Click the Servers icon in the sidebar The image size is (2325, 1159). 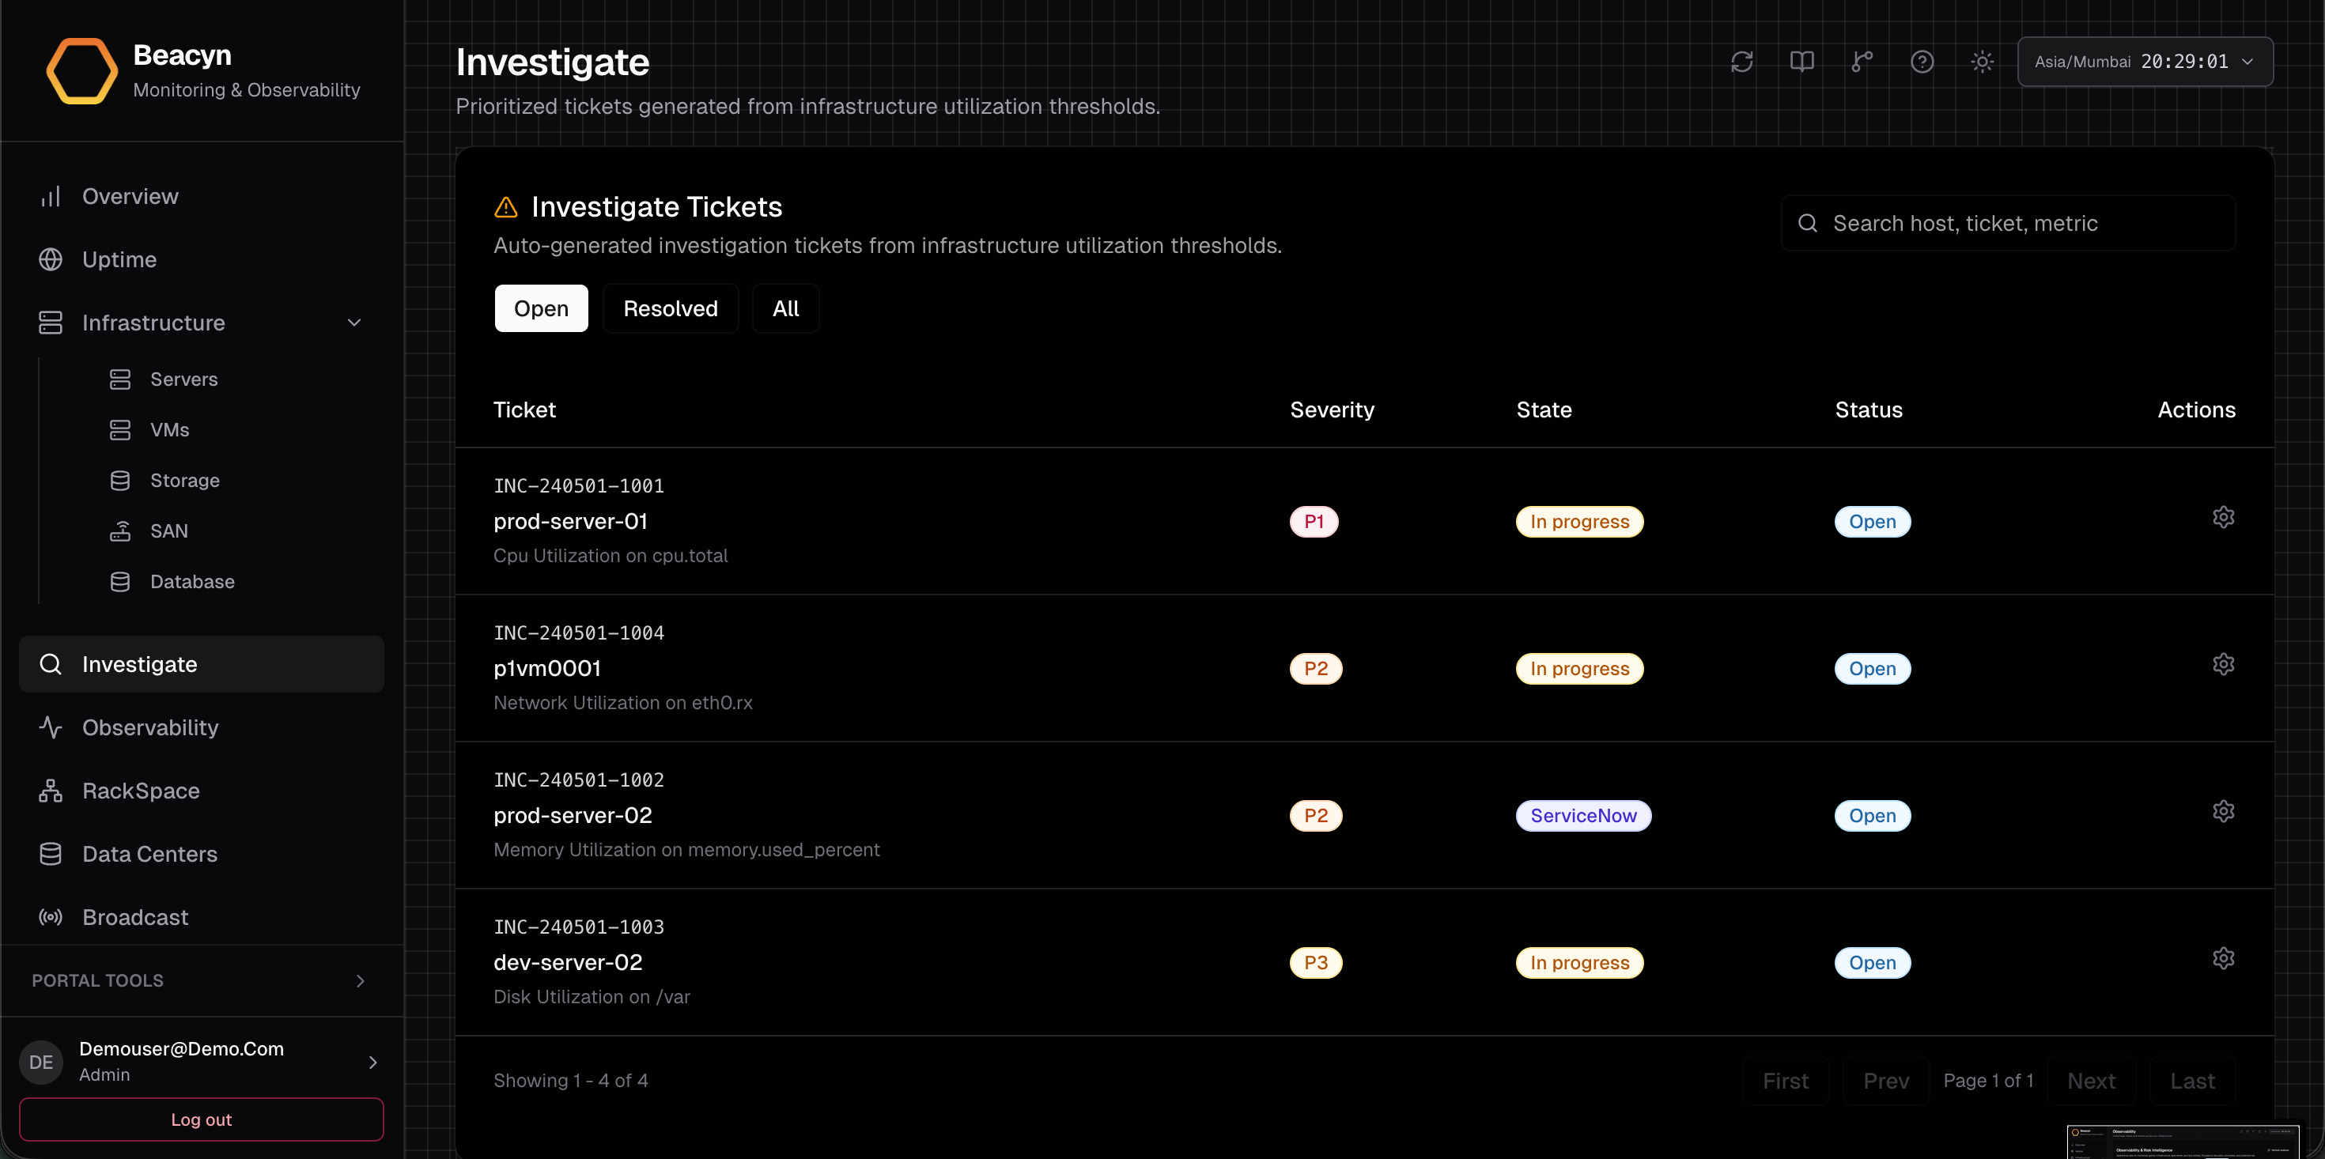(x=120, y=379)
